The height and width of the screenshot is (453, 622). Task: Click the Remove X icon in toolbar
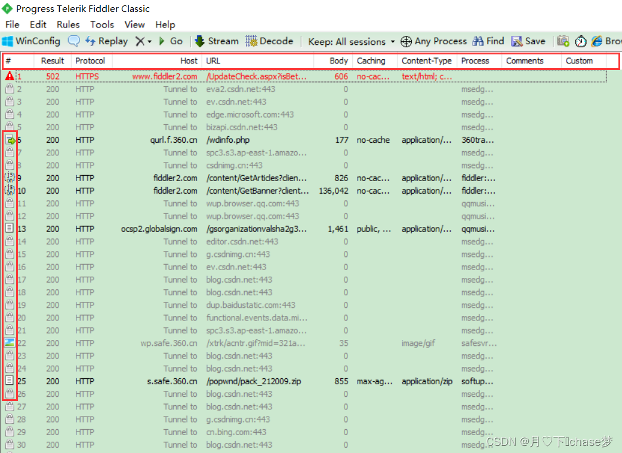(x=140, y=41)
